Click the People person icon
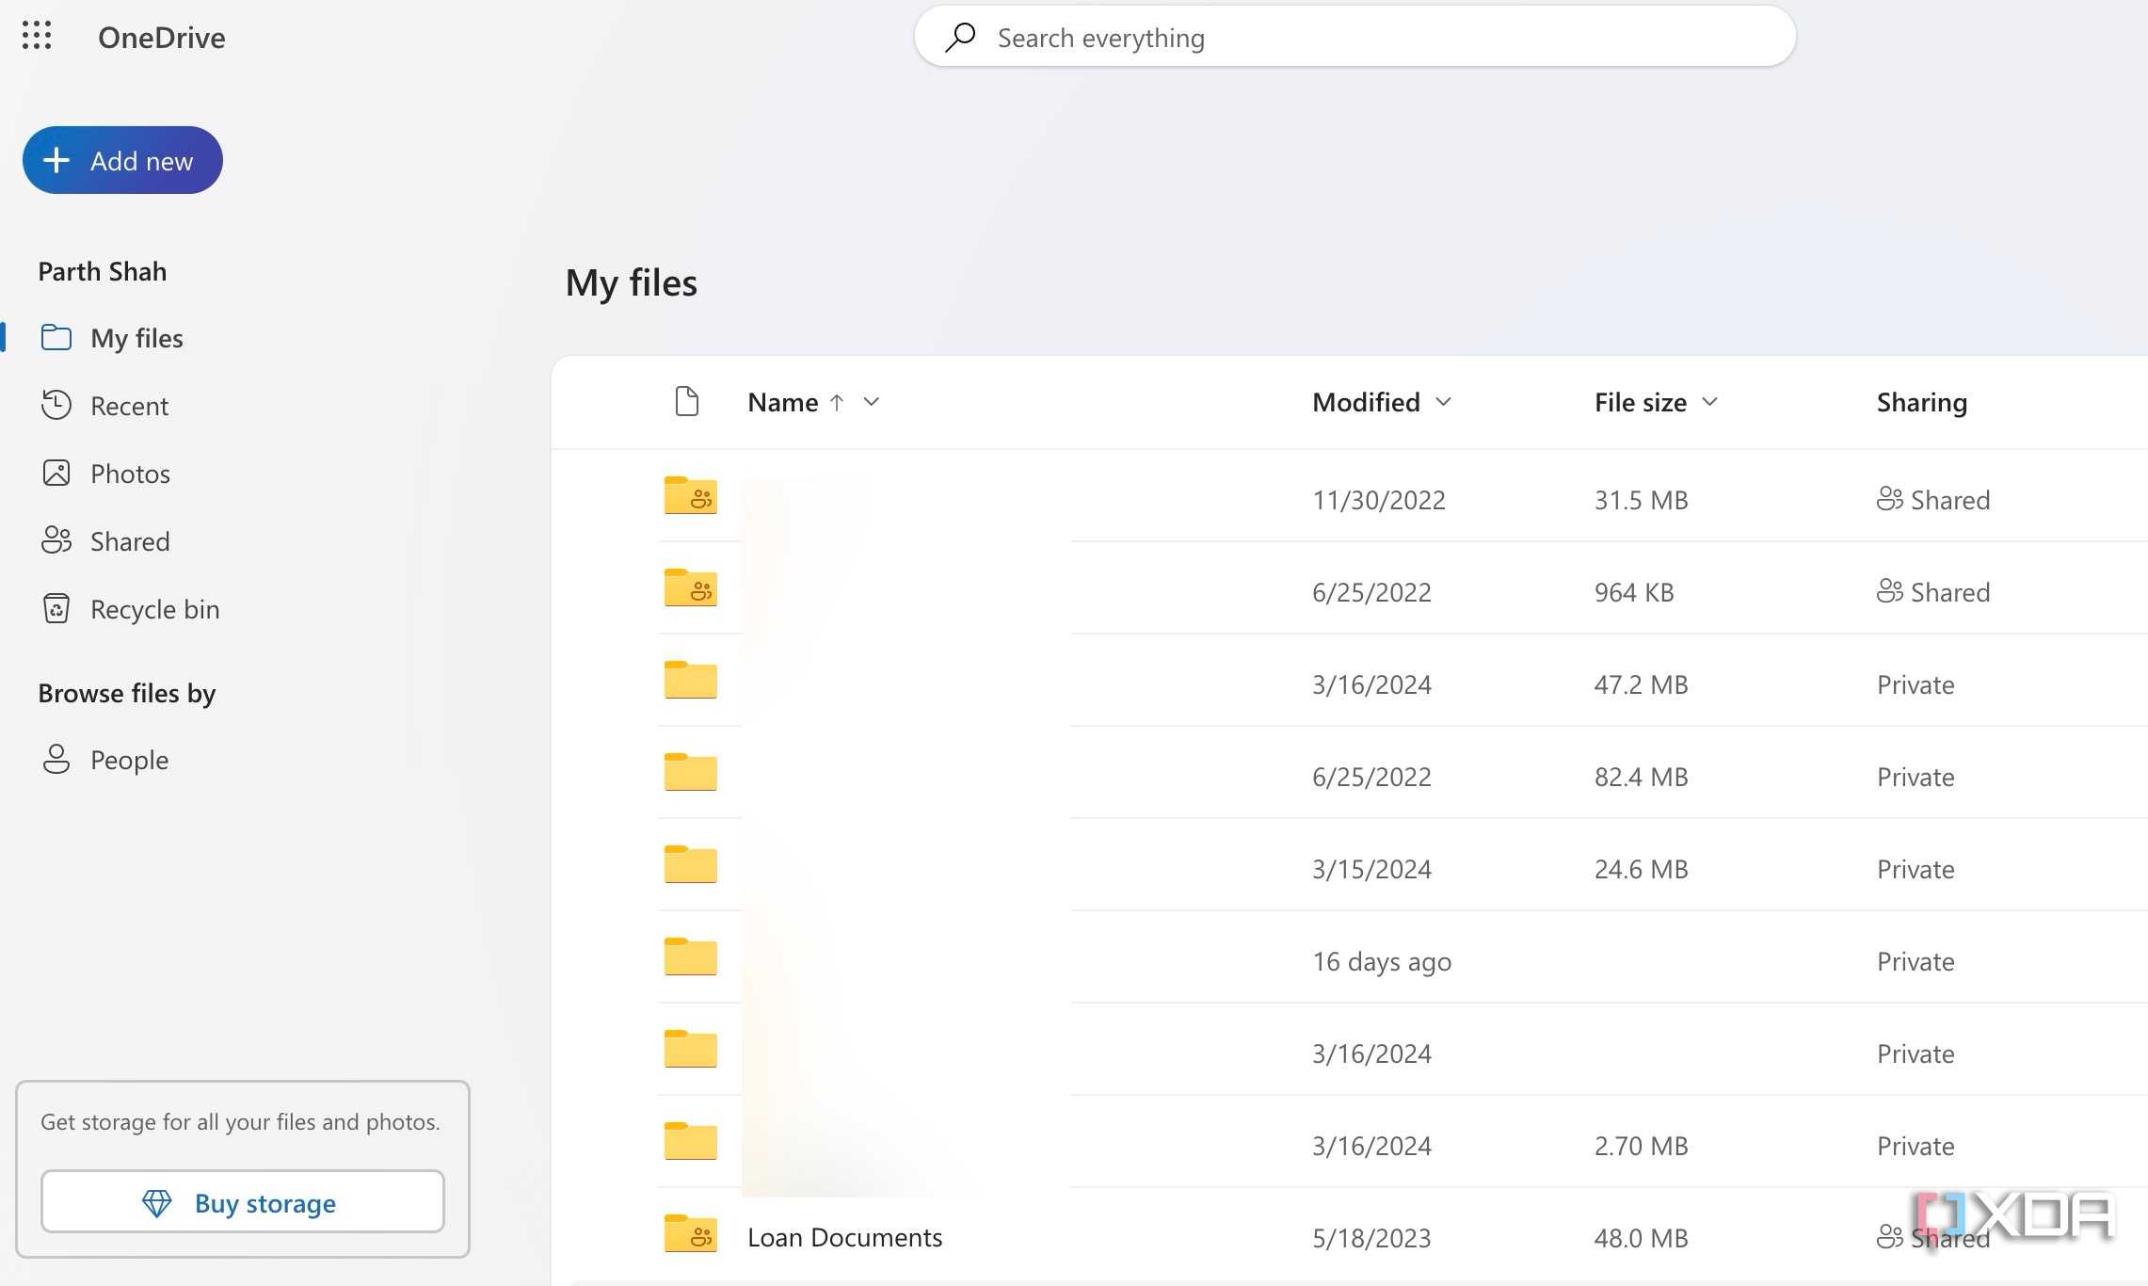The image size is (2148, 1286). pyautogui.click(x=56, y=759)
